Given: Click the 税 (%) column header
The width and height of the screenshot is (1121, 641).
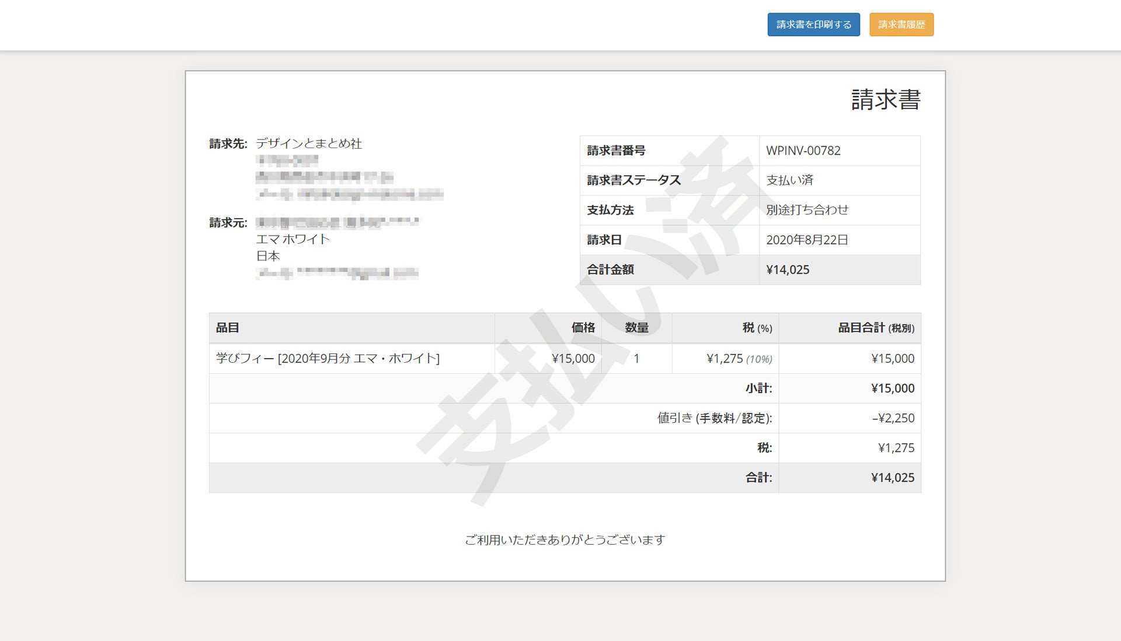Looking at the screenshot, I should [757, 328].
